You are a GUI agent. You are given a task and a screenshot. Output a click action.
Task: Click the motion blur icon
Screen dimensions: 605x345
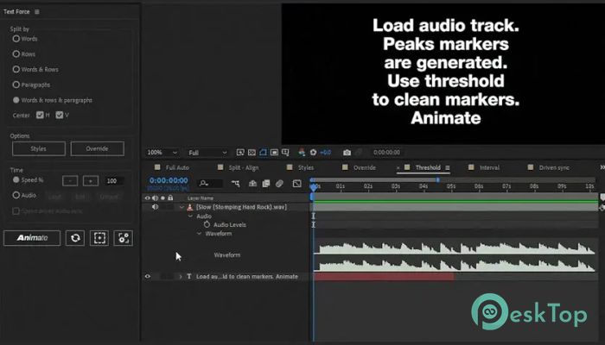coord(279,184)
